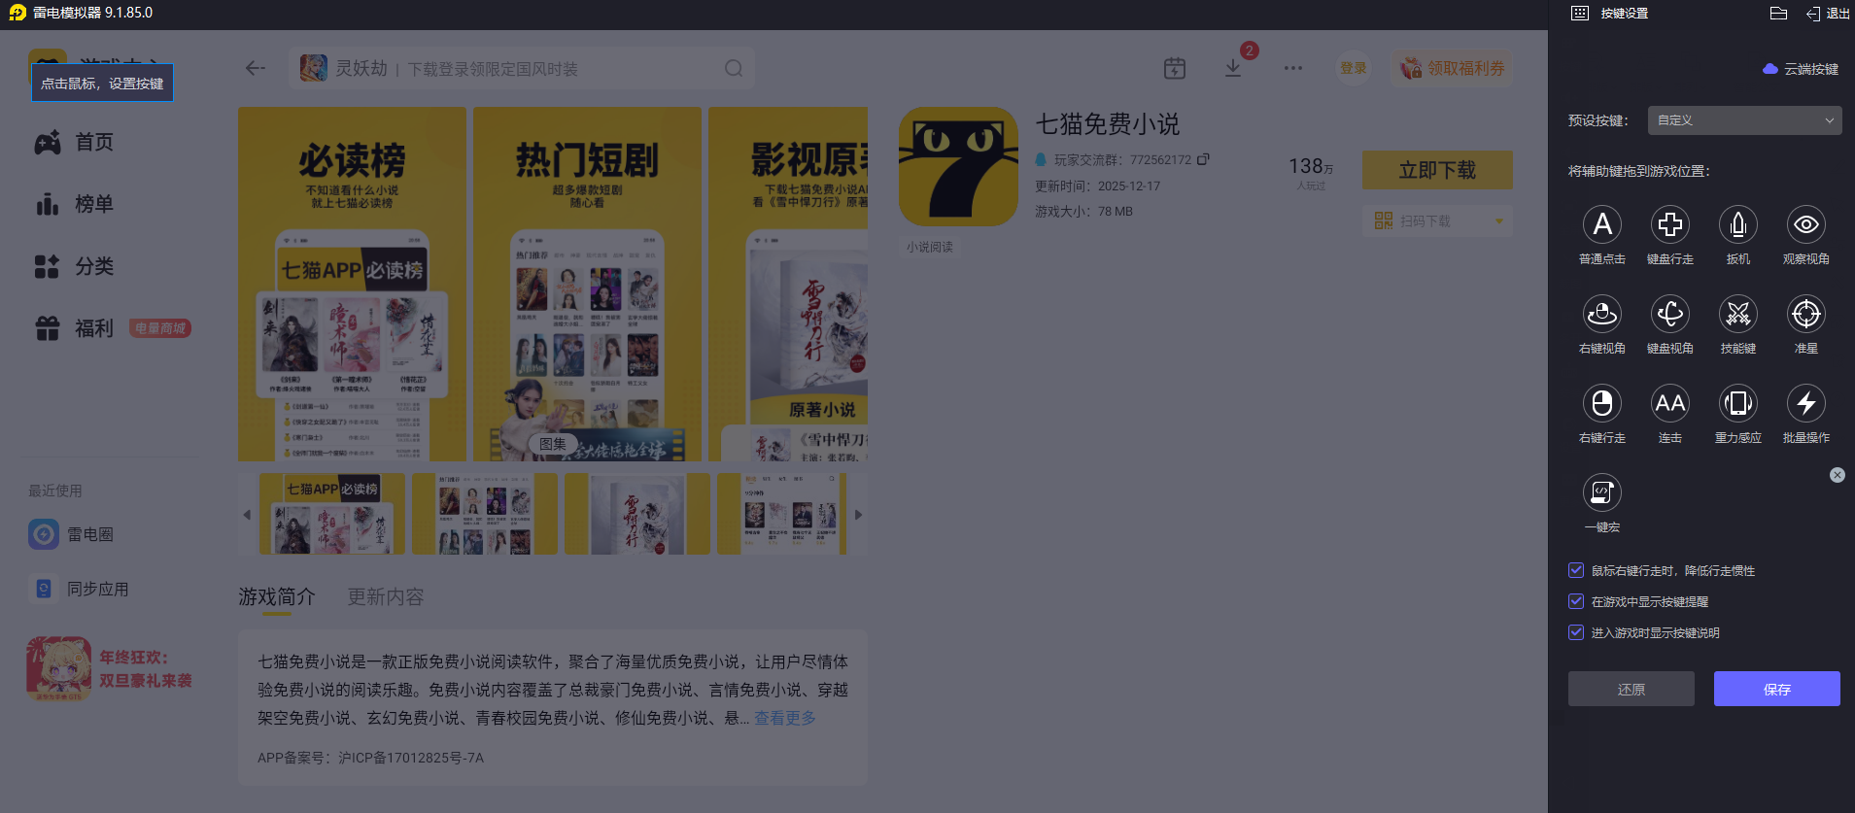Open the 热门短剧 large screenshot
The width and height of the screenshot is (1855, 813).
point(587,284)
